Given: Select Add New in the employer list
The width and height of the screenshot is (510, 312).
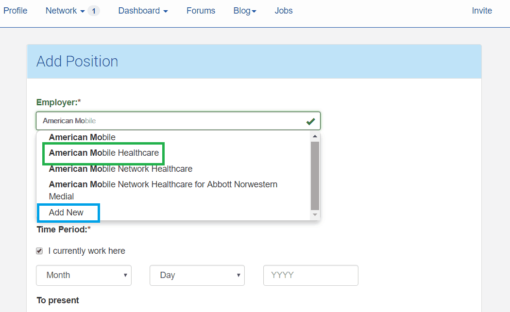Looking at the screenshot, I should tap(66, 213).
